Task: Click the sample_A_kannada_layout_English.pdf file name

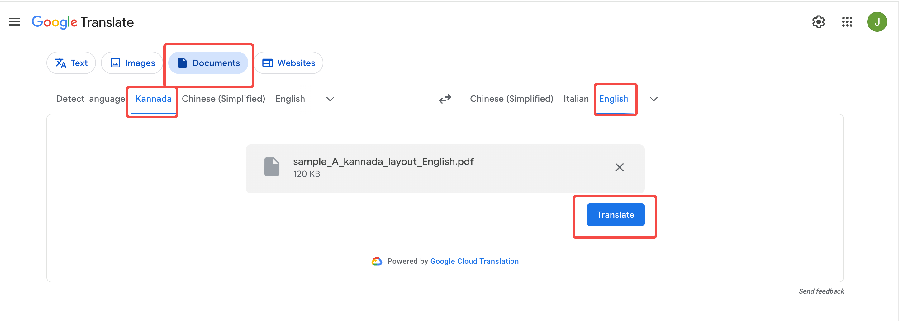Action: click(383, 162)
